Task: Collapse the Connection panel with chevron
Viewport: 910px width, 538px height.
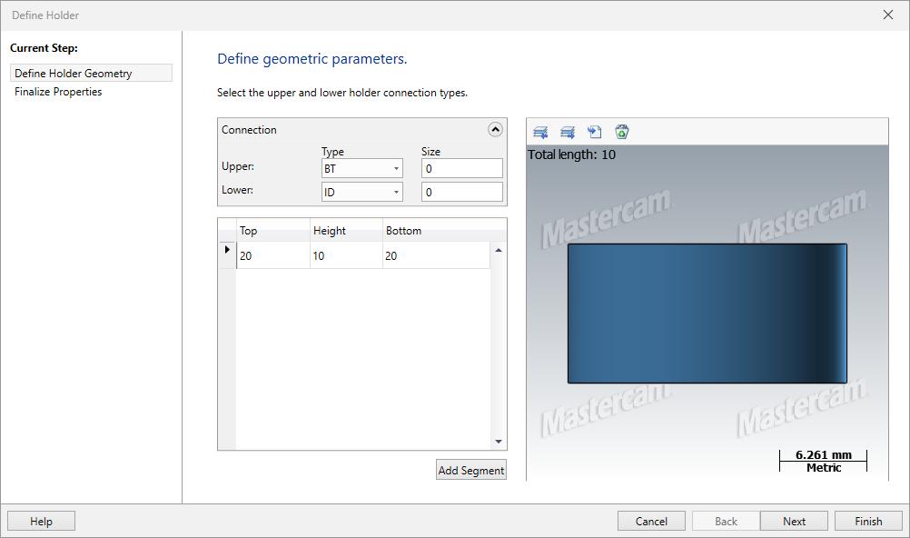Action: click(x=495, y=130)
